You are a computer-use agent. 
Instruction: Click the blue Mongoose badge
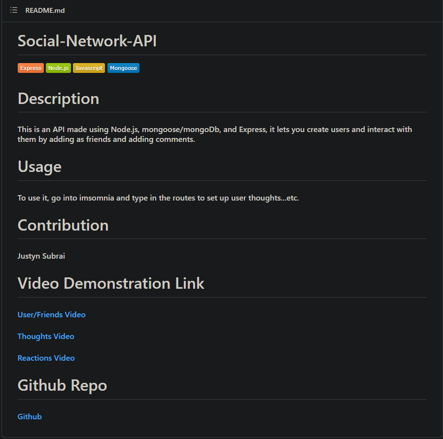click(123, 68)
